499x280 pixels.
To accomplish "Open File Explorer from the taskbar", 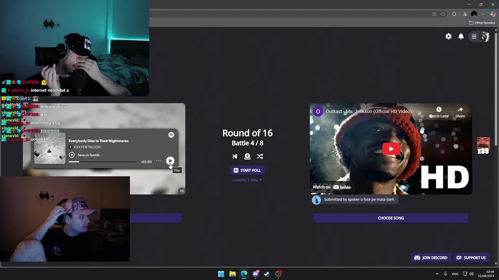I will coord(232,274).
